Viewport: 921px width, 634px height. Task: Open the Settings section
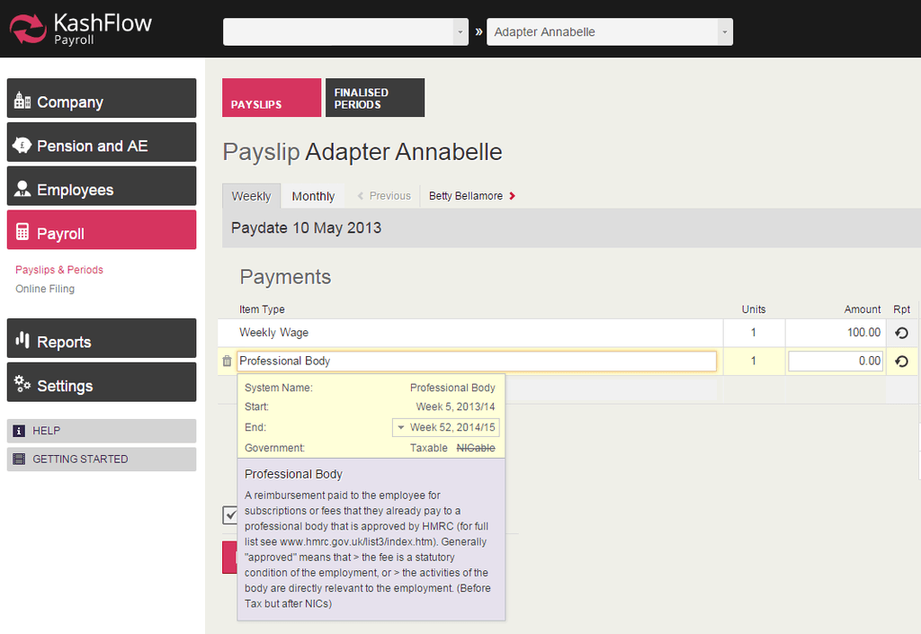click(102, 382)
